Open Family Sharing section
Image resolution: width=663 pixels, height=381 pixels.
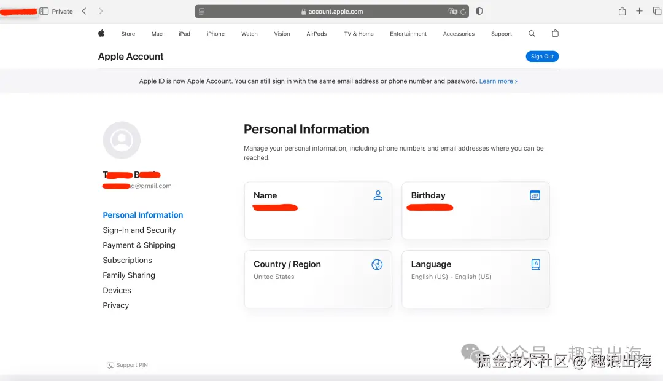click(x=129, y=275)
